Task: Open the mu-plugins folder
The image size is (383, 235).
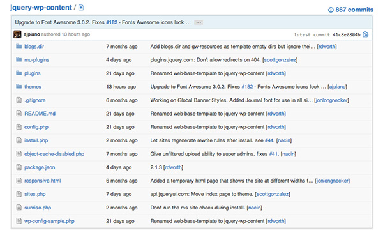Action: point(36,60)
